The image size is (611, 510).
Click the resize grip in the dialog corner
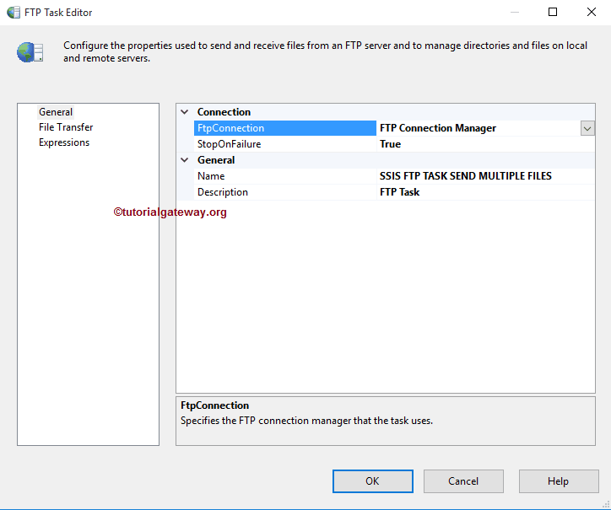click(x=606, y=505)
